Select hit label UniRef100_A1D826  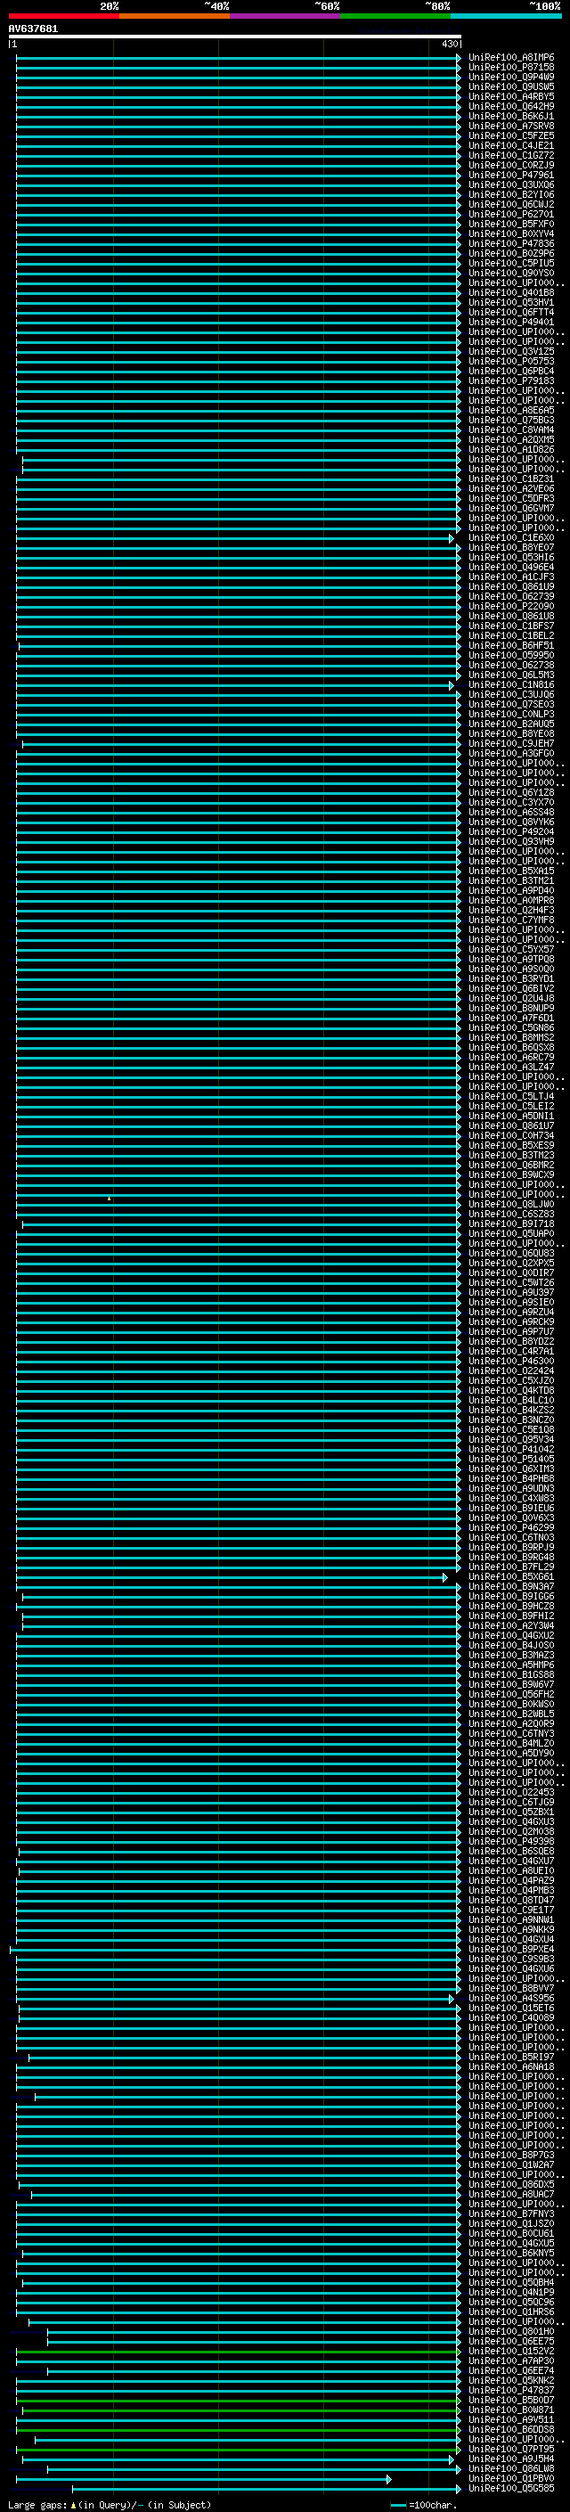[511, 449]
